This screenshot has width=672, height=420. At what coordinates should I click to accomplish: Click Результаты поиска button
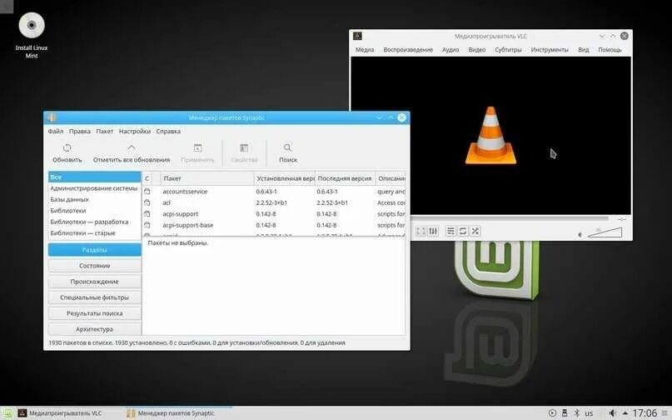pyautogui.click(x=94, y=313)
